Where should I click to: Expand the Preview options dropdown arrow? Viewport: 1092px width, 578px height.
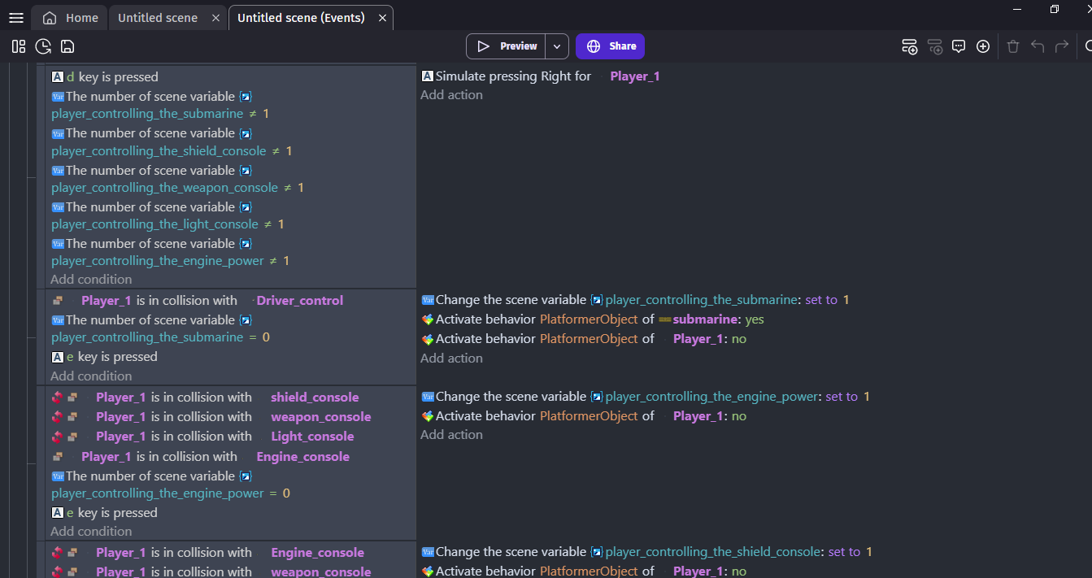tap(557, 46)
